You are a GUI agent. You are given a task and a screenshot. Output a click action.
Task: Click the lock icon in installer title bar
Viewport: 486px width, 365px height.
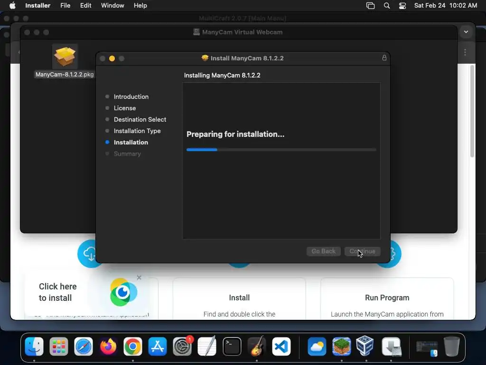384,58
